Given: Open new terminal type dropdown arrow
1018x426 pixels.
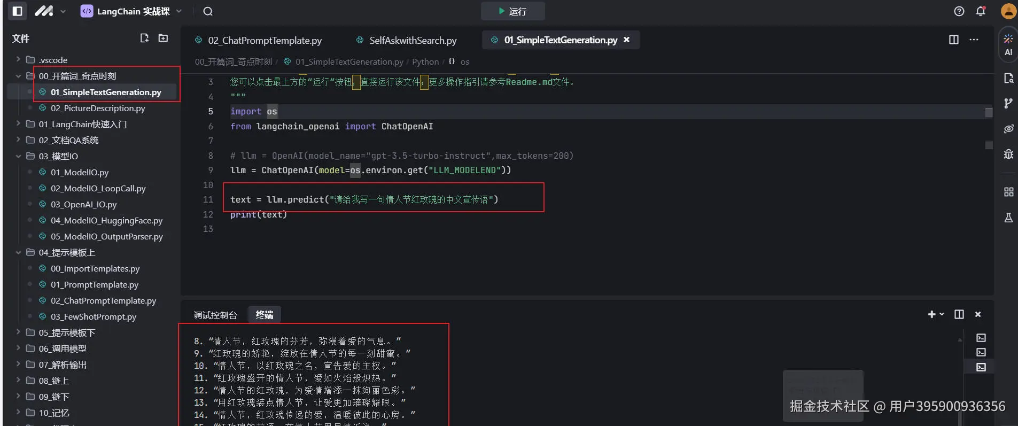Looking at the screenshot, I should tap(942, 314).
